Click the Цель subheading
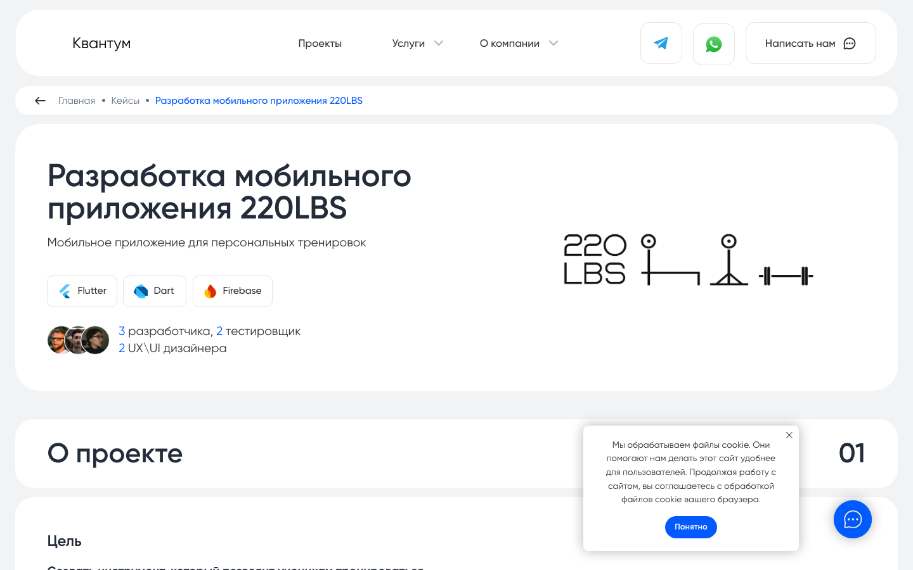 65,541
